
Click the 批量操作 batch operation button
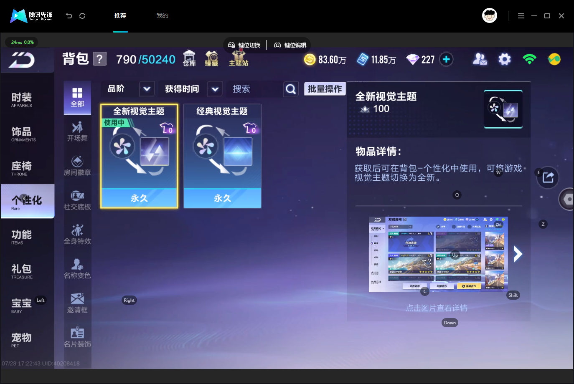click(325, 89)
